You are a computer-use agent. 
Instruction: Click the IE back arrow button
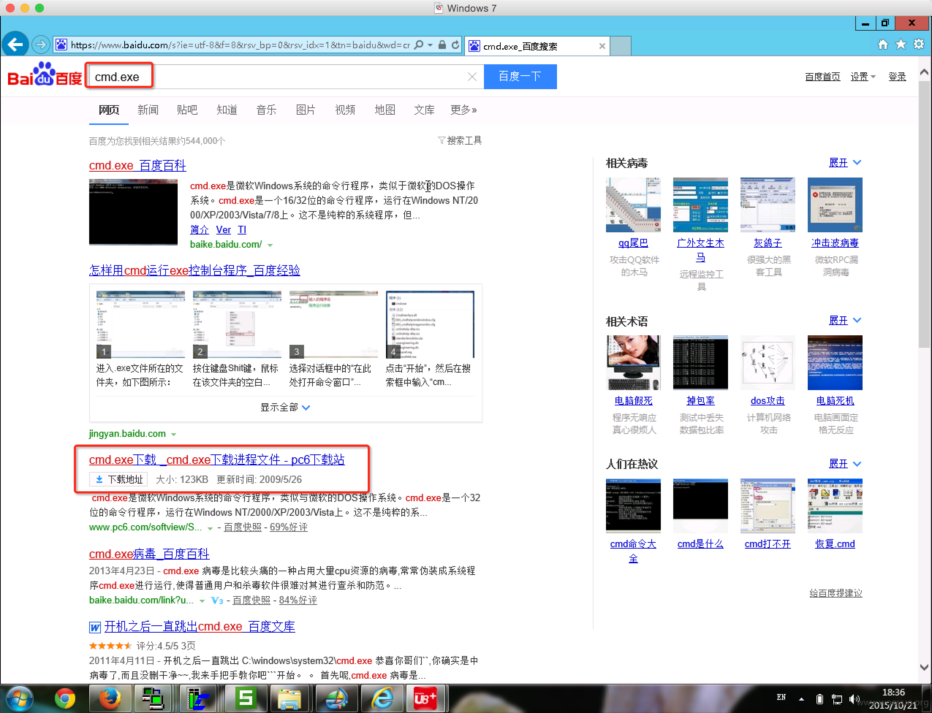[15, 44]
